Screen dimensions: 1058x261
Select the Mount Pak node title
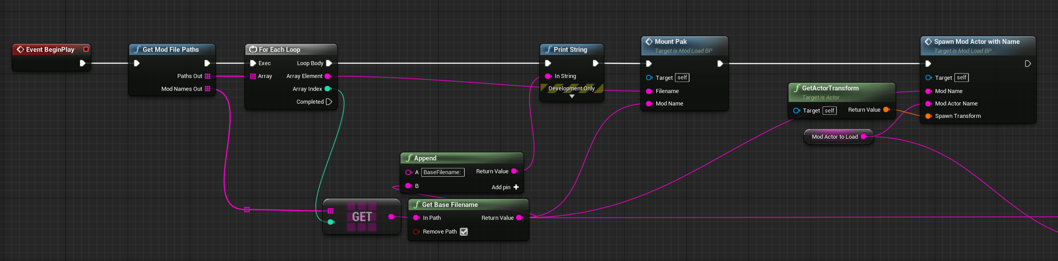click(671, 42)
